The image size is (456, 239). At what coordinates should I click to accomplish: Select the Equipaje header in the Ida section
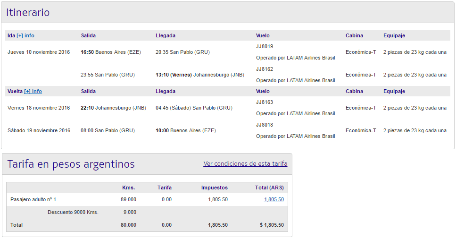pos(394,35)
